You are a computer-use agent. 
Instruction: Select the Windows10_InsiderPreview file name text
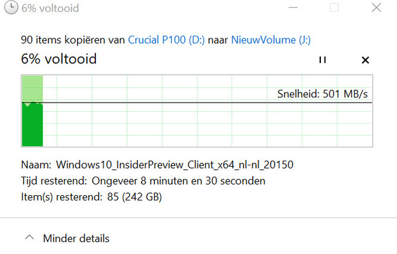(x=175, y=165)
